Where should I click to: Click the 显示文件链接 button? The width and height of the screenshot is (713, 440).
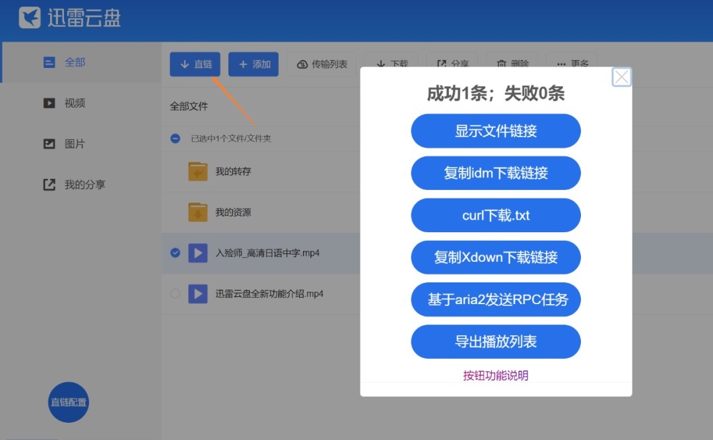[x=495, y=131]
